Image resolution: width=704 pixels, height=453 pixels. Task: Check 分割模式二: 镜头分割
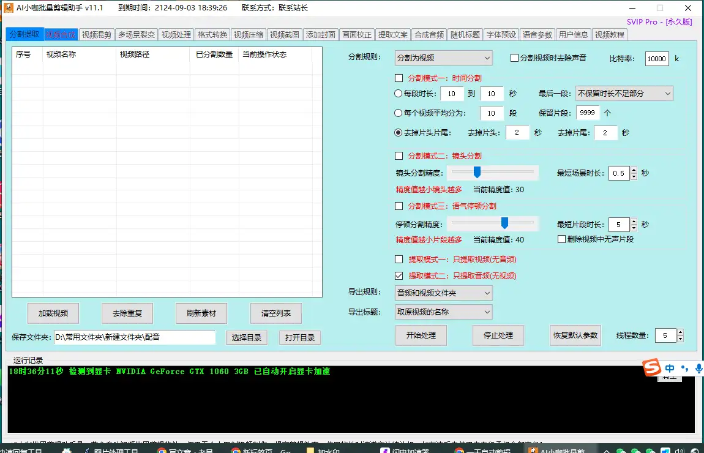pos(399,156)
